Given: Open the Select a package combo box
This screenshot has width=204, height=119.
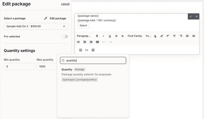Looking at the screenshot, I should 36,26.
